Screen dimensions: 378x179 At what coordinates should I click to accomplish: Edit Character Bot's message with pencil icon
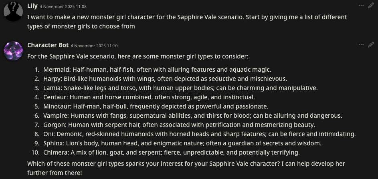371,45
